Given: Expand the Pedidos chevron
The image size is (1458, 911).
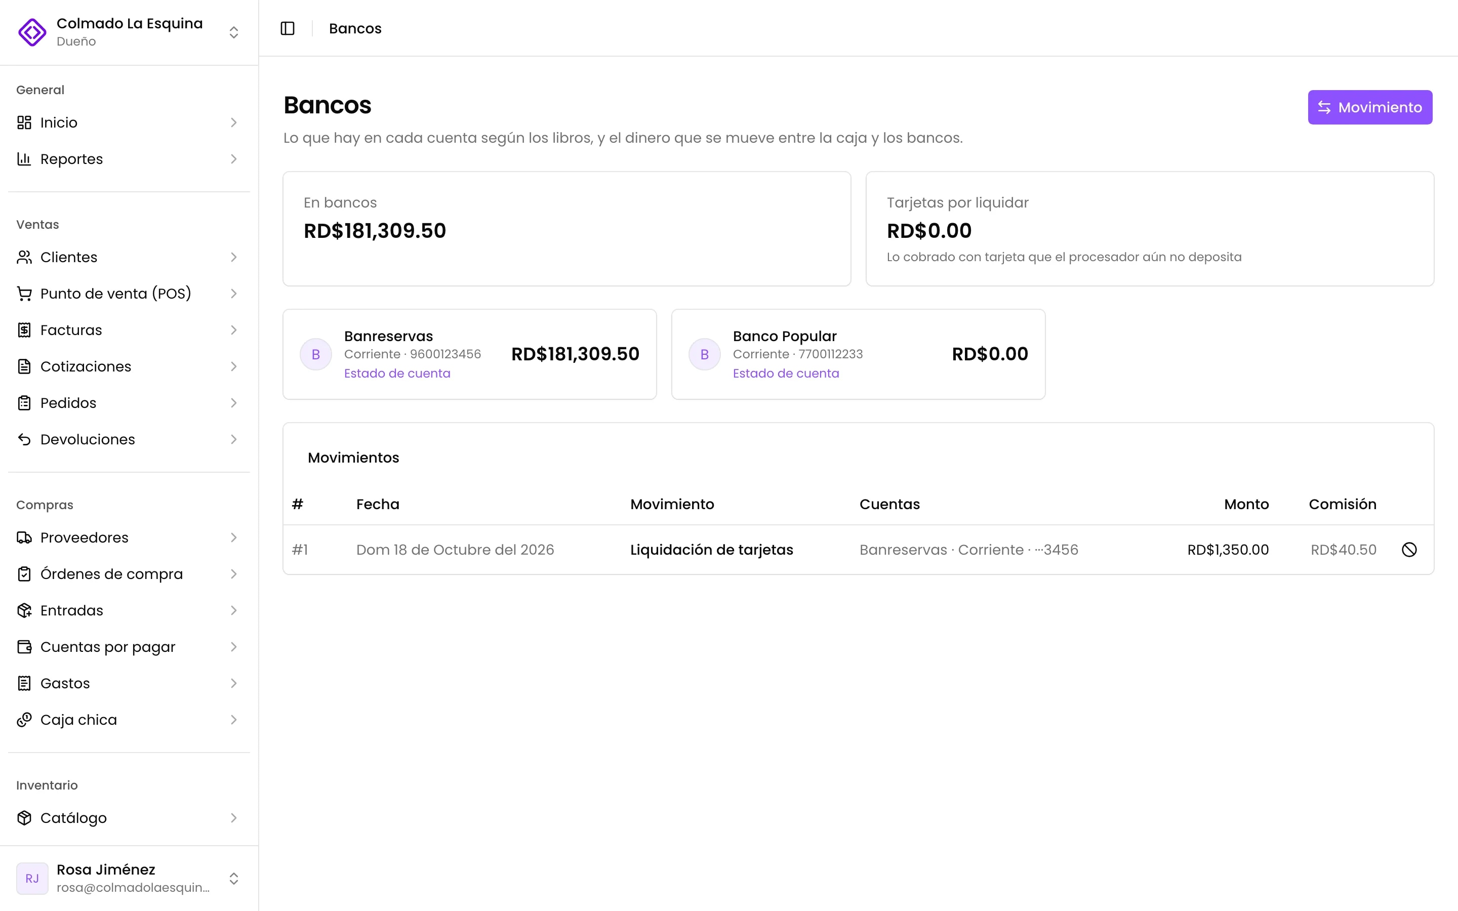Looking at the screenshot, I should pyautogui.click(x=234, y=403).
